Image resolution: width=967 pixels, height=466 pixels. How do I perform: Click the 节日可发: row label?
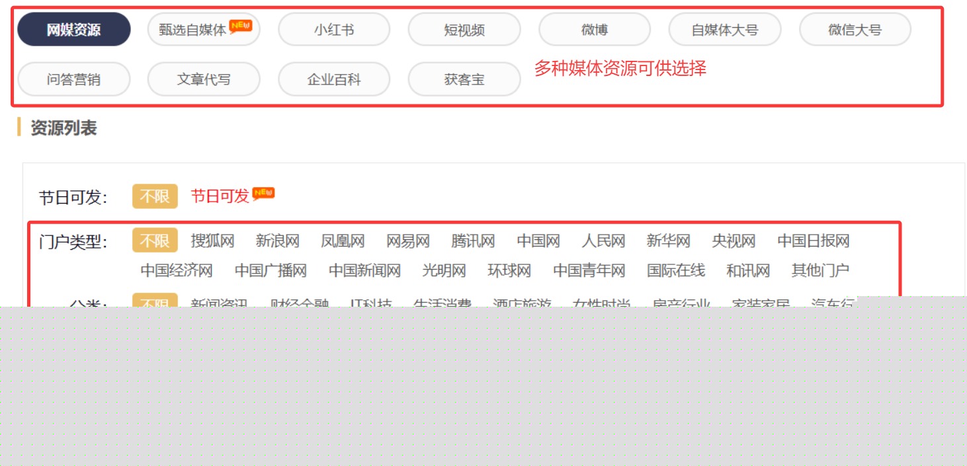[x=73, y=197]
